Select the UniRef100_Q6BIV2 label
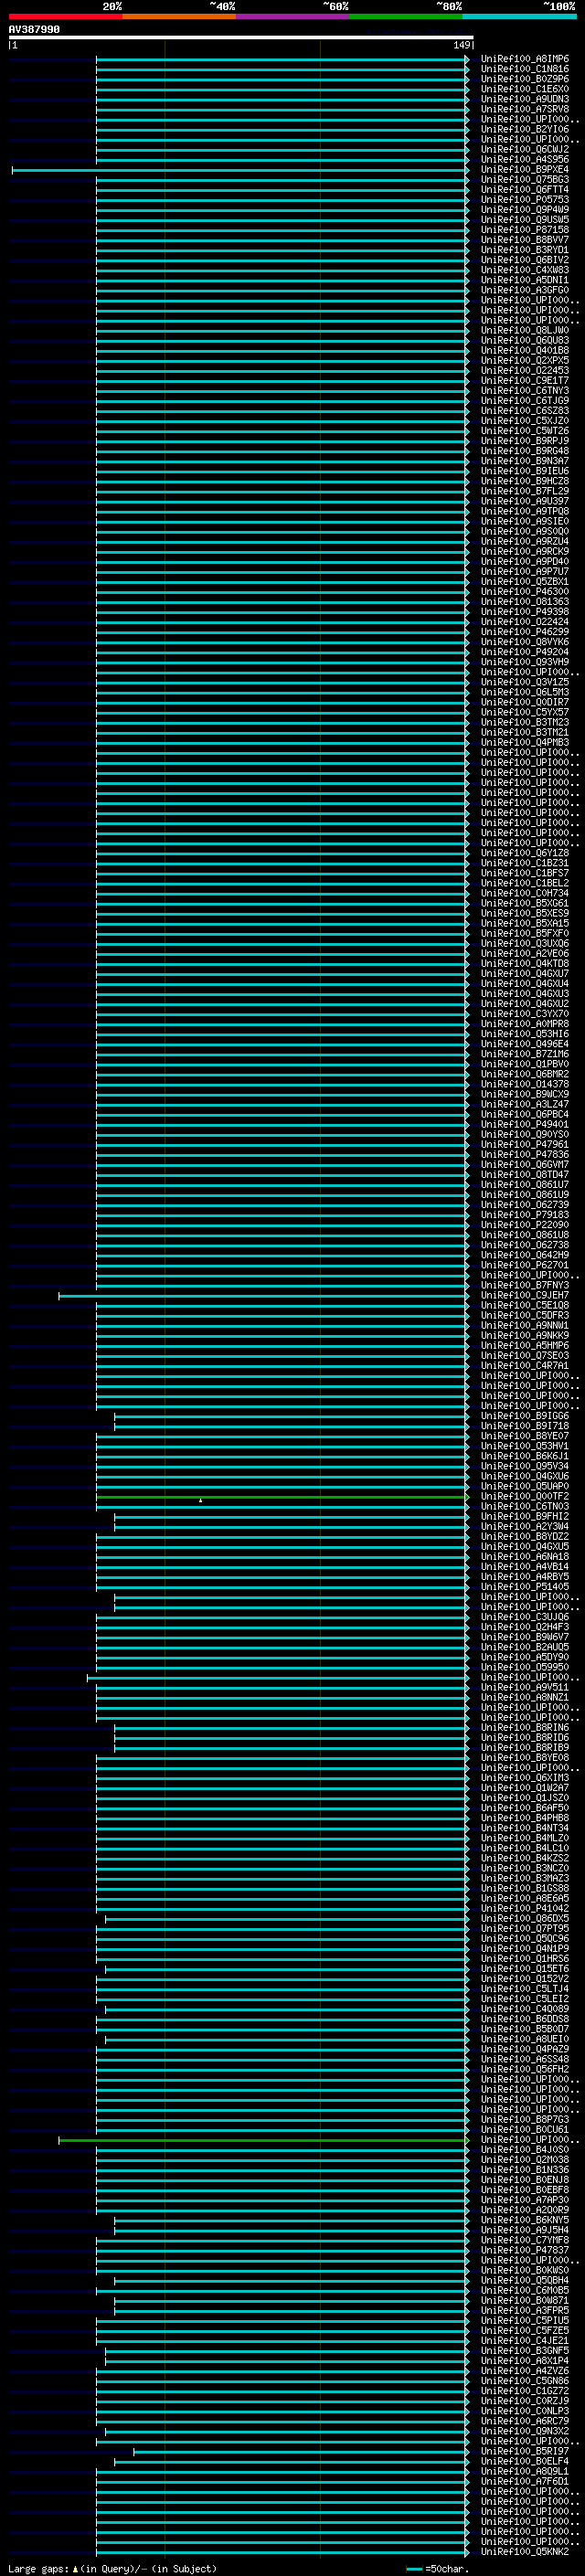The width and height of the screenshot is (585, 2576). (x=525, y=260)
